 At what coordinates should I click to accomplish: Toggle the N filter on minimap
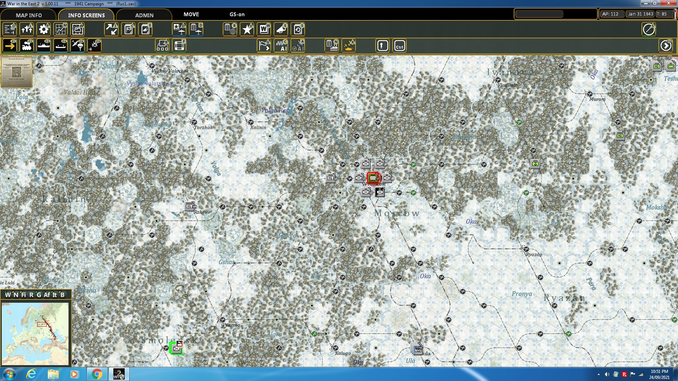click(16, 295)
